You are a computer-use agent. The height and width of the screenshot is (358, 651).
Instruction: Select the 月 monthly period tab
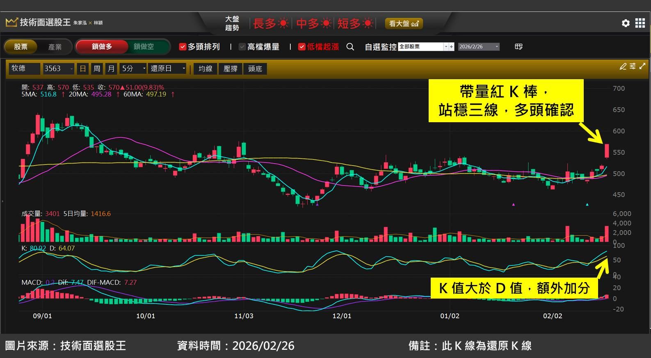(111, 68)
